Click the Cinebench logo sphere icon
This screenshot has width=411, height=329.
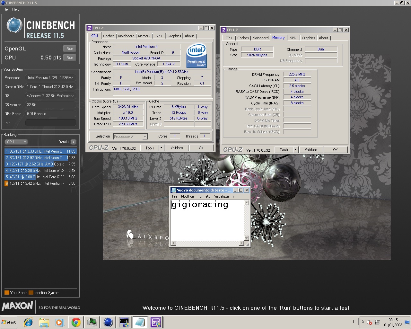pos(14,25)
